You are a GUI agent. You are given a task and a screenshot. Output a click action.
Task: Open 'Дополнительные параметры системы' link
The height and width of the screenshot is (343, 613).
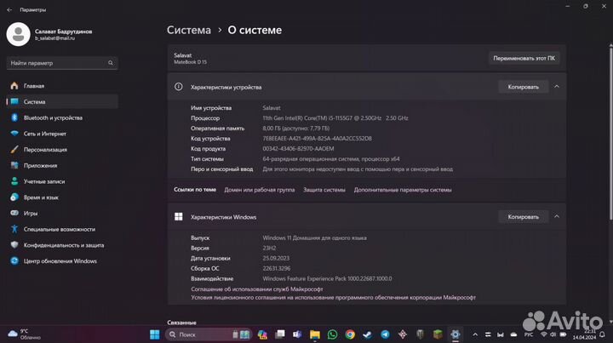coord(403,190)
